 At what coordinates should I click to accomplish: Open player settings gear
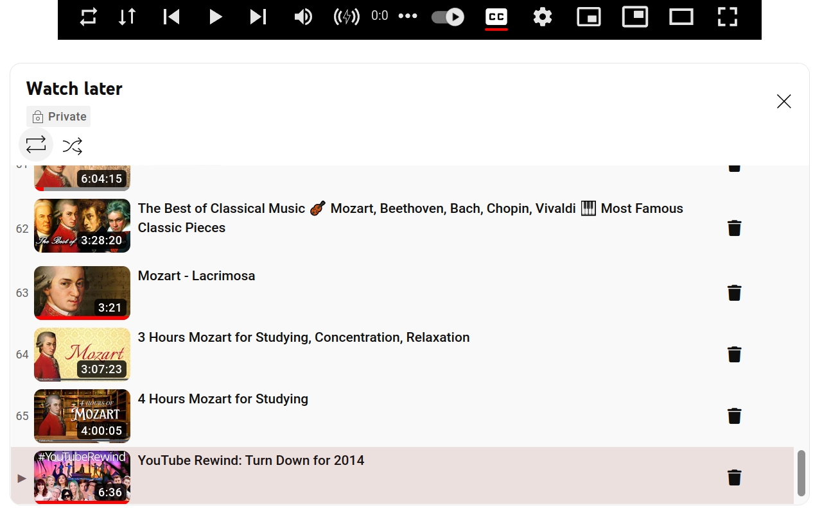tap(543, 17)
